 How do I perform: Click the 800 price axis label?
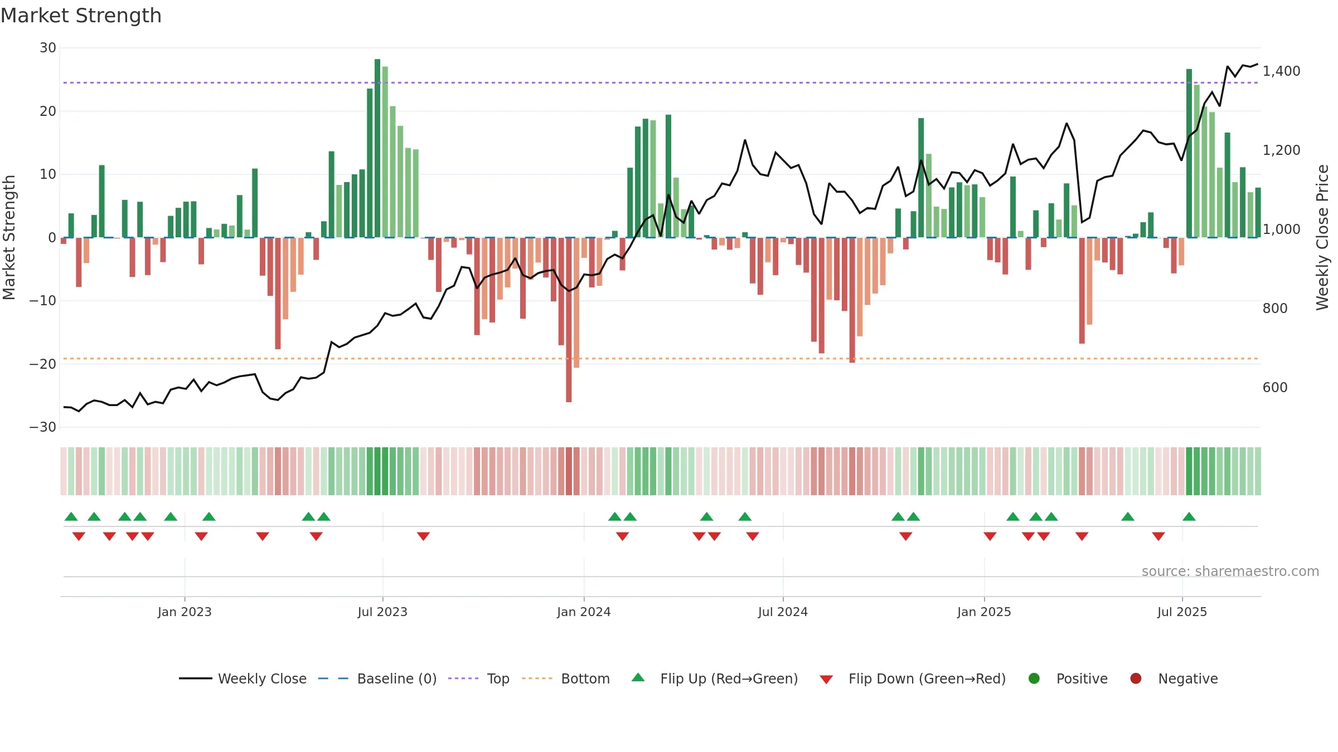[x=1275, y=309]
